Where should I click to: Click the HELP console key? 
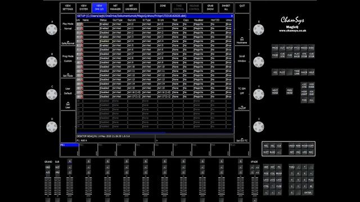click(311, 72)
